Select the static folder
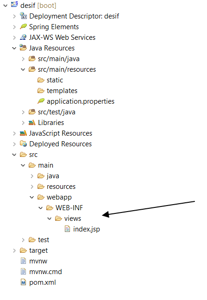 click(50, 80)
